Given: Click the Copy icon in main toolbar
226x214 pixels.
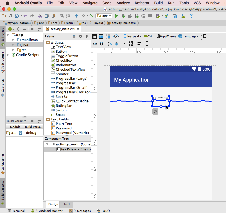Looking at the screenshot, I should tap(47, 16).
